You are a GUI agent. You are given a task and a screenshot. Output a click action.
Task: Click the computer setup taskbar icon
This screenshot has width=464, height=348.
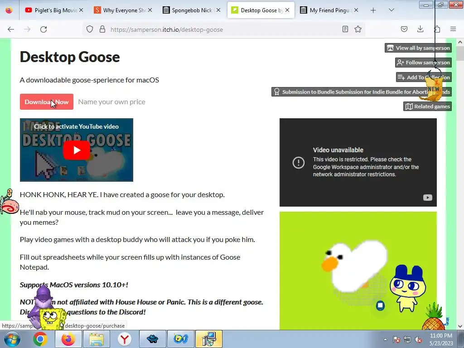click(x=208, y=339)
